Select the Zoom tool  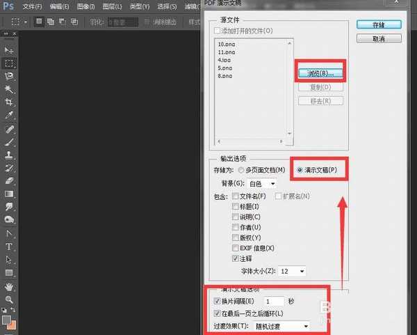[x=9, y=299]
